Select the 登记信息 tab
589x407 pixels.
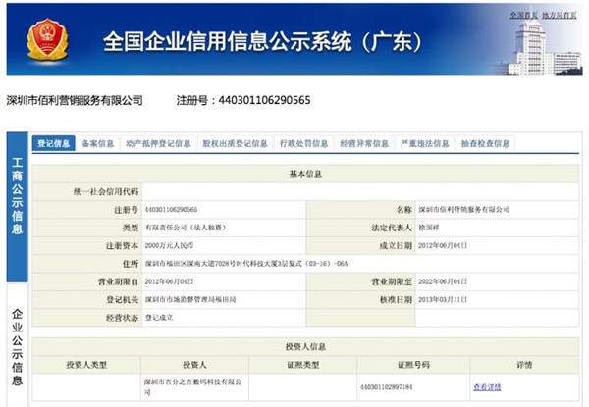[x=54, y=144]
